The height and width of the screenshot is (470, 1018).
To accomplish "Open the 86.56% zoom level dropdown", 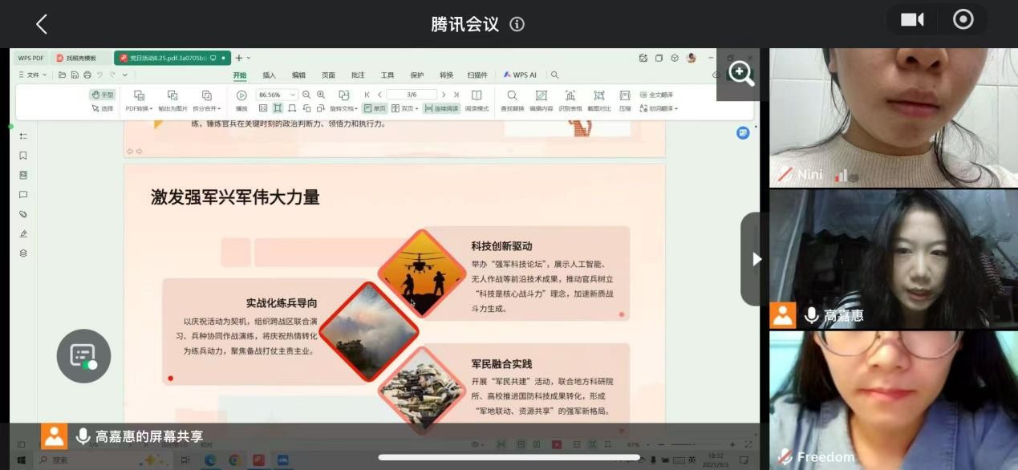I will coord(277,95).
